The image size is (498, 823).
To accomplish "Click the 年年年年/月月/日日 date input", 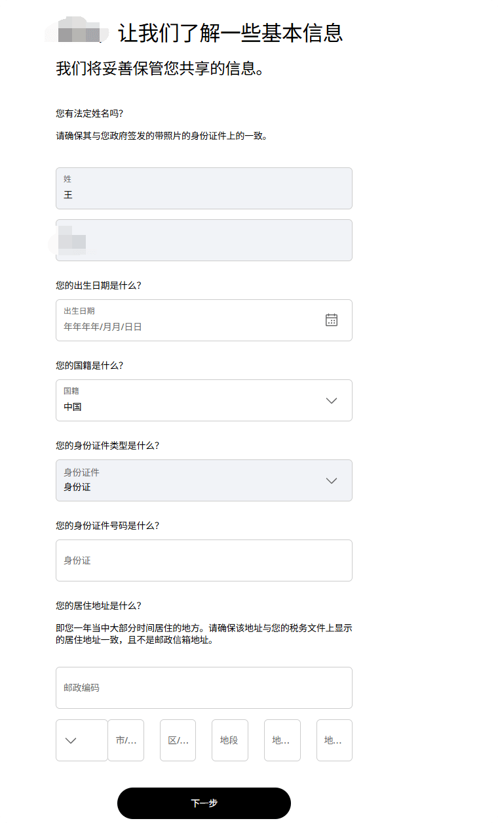I will [x=183, y=326].
